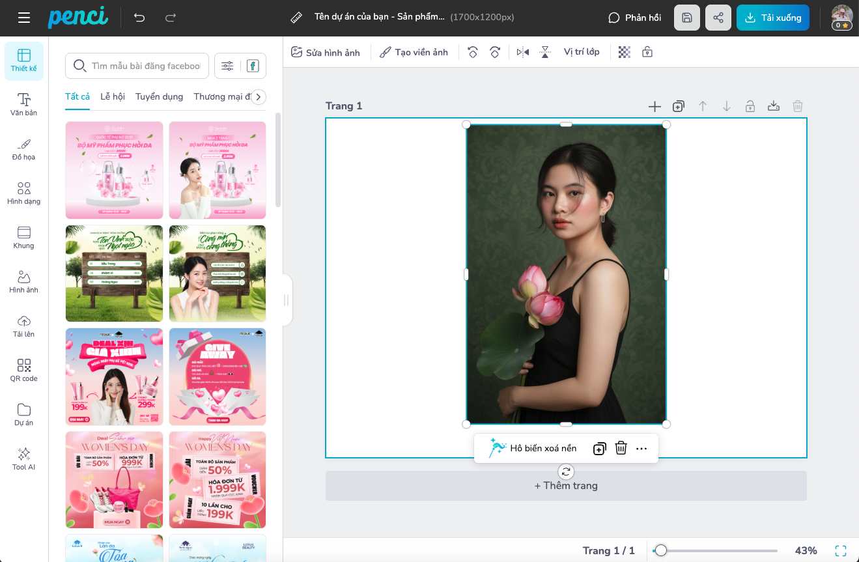Adjust the zoom level slider
The image size is (859, 562).
(661, 550)
